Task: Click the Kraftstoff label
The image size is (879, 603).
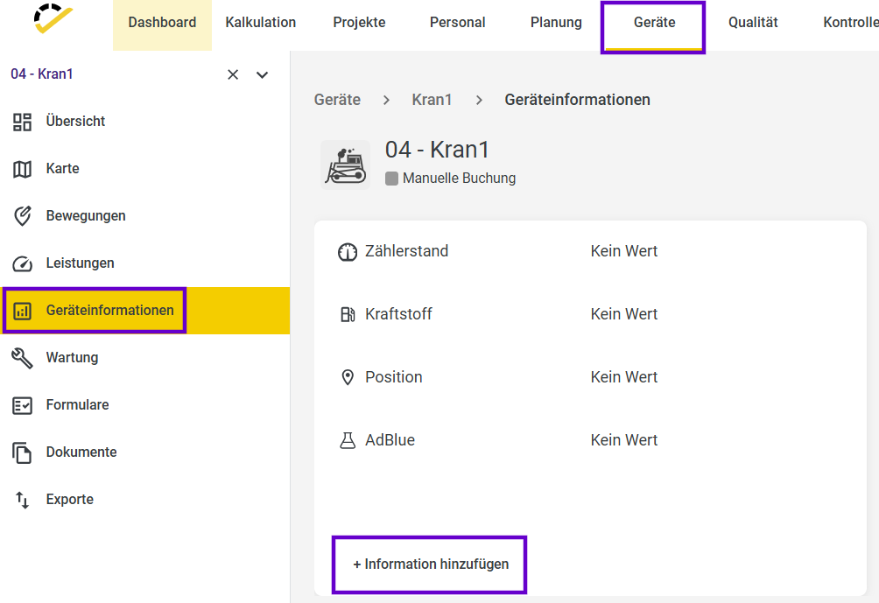Action: tap(398, 314)
